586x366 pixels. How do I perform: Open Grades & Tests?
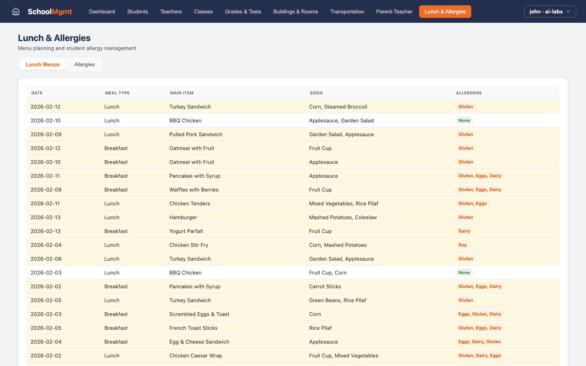(243, 11)
